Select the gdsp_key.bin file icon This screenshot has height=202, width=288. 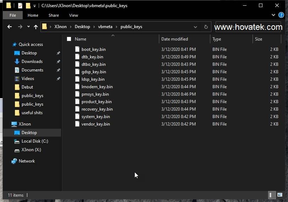coord(77,71)
